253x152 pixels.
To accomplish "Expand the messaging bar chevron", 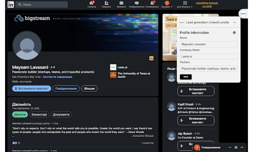I will [242, 147].
